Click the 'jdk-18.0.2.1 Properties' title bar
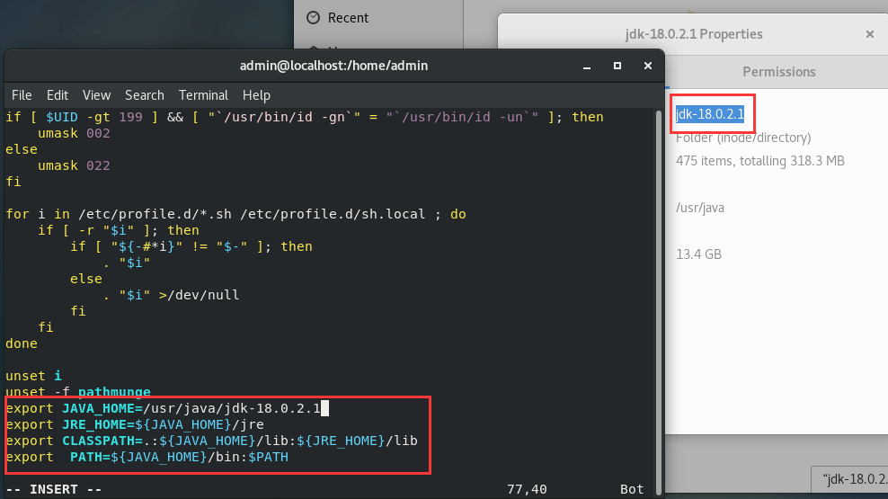 tap(694, 34)
